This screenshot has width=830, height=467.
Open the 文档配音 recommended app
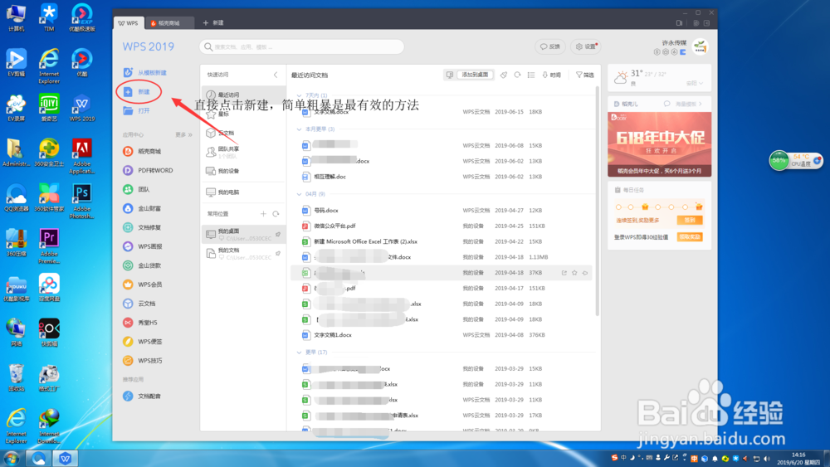click(x=142, y=396)
